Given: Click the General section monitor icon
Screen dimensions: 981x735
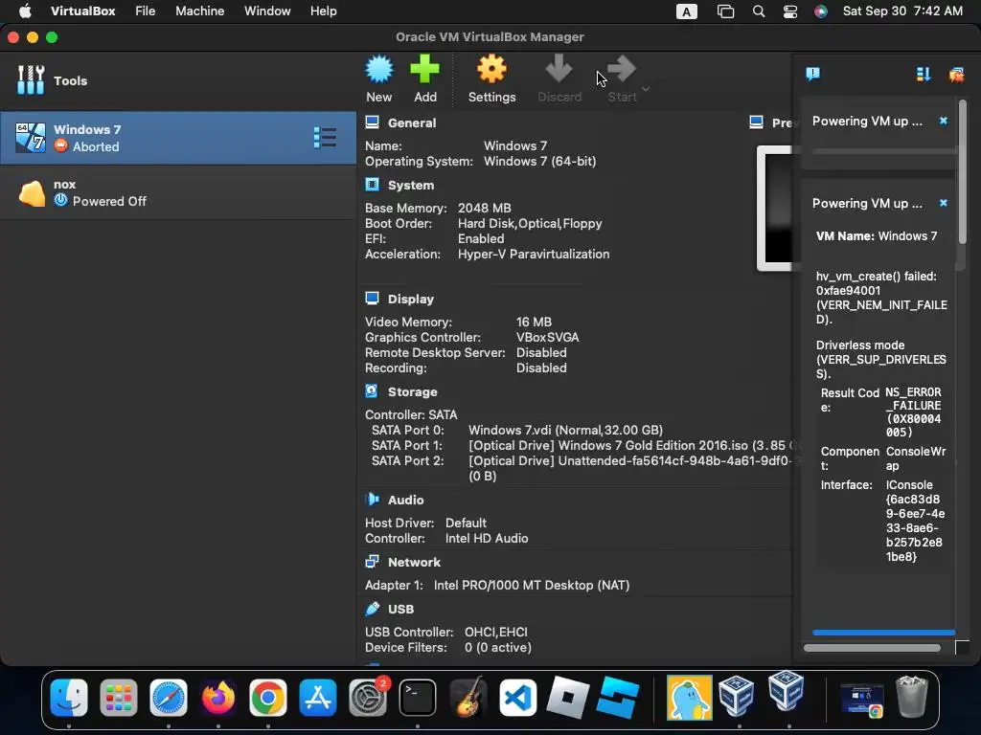Looking at the screenshot, I should coord(373,122).
